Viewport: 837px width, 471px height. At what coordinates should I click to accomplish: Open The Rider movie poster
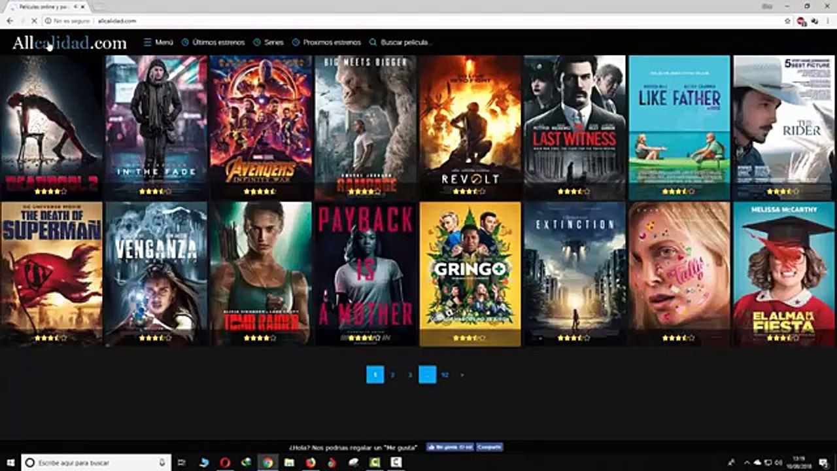click(x=784, y=128)
